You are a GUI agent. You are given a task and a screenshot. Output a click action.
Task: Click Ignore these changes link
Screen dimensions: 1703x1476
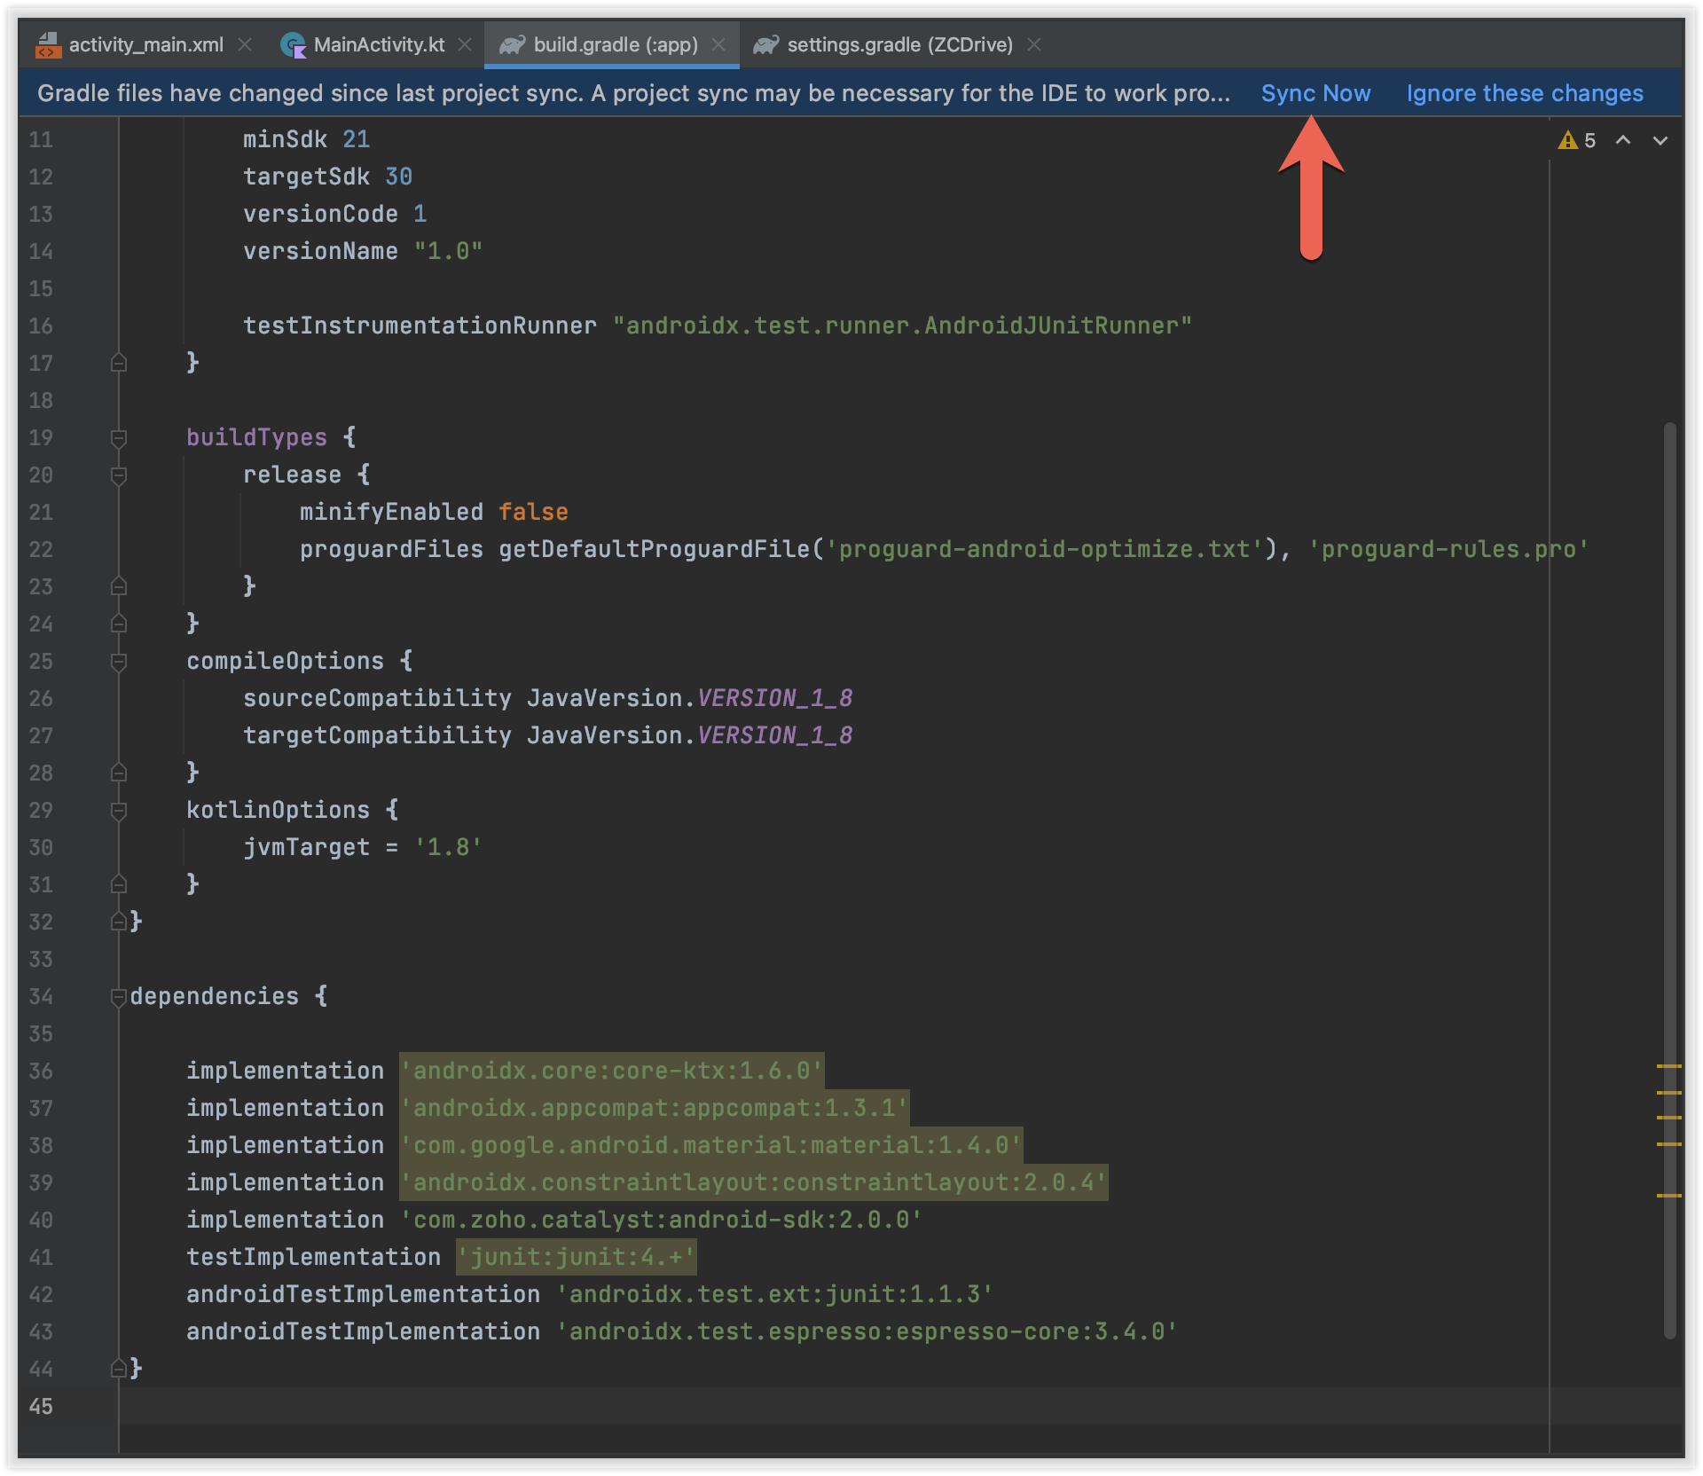(1524, 93)
